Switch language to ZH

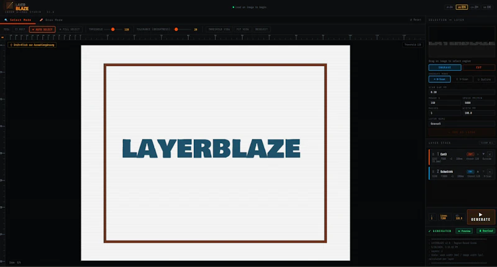475,7
